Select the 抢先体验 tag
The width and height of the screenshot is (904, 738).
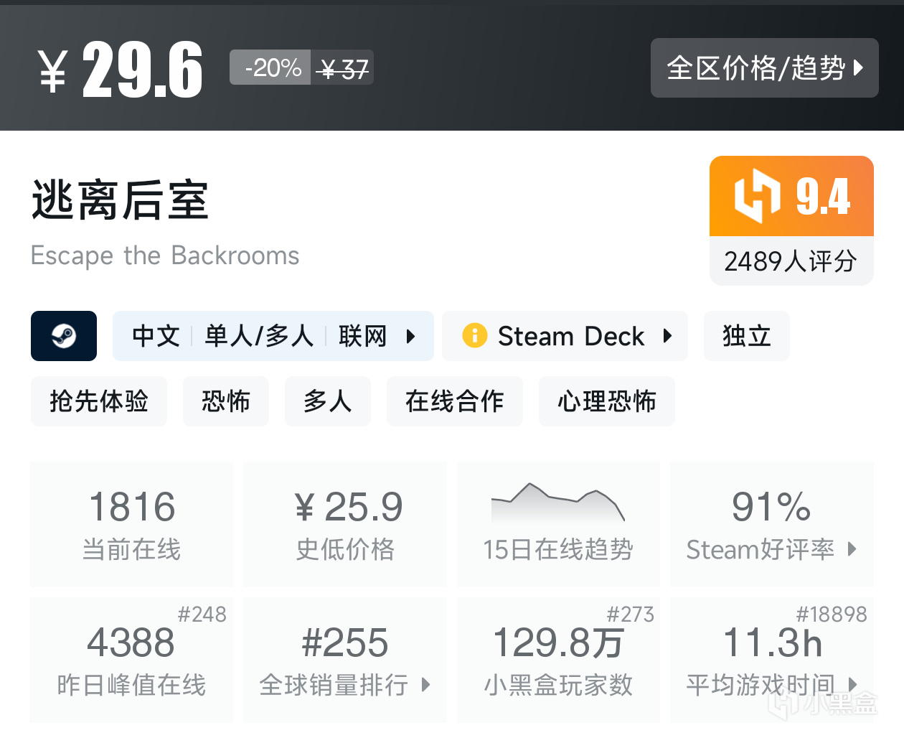point(99,401)
